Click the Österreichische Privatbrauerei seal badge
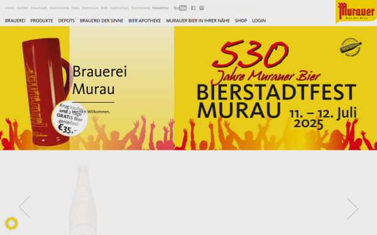The width and height of the screenshot is (377, 235). (x=351, y=47)
